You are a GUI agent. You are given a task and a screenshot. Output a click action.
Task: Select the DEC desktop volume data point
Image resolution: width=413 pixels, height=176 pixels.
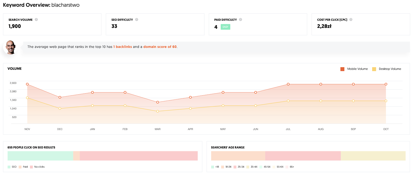tap(60, 108)
